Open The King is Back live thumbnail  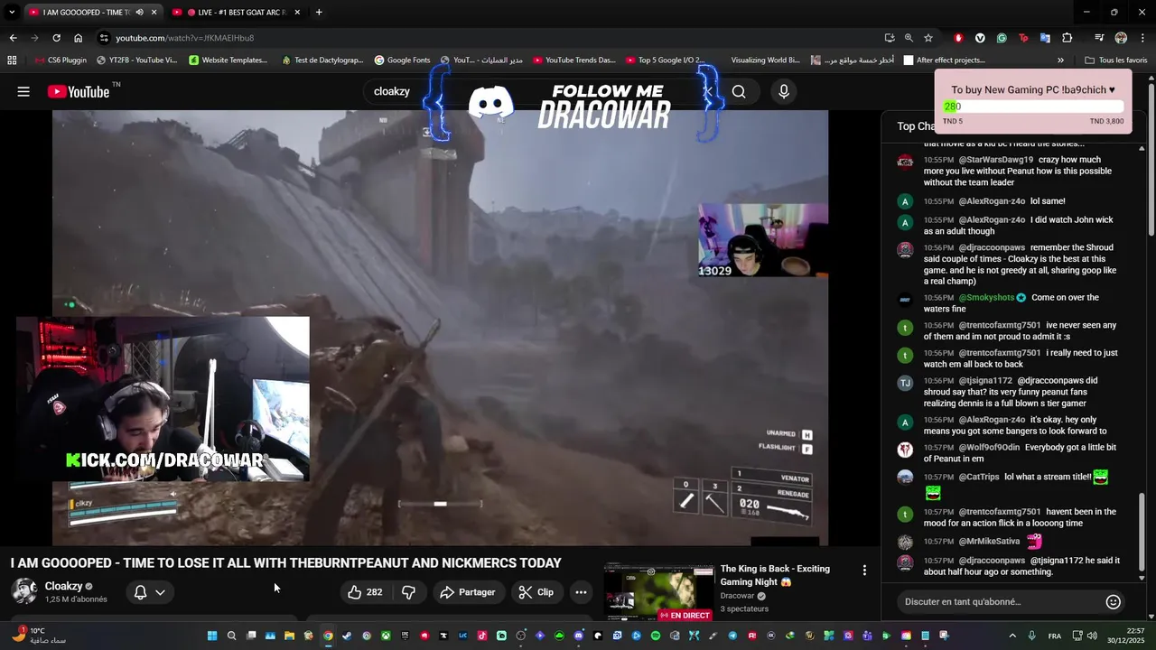point(658,592)
